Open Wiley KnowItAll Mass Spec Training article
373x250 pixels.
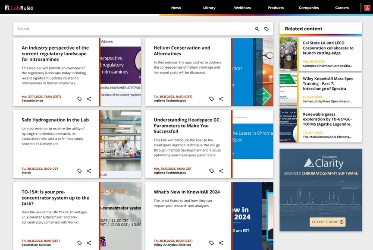coord(328,84)
